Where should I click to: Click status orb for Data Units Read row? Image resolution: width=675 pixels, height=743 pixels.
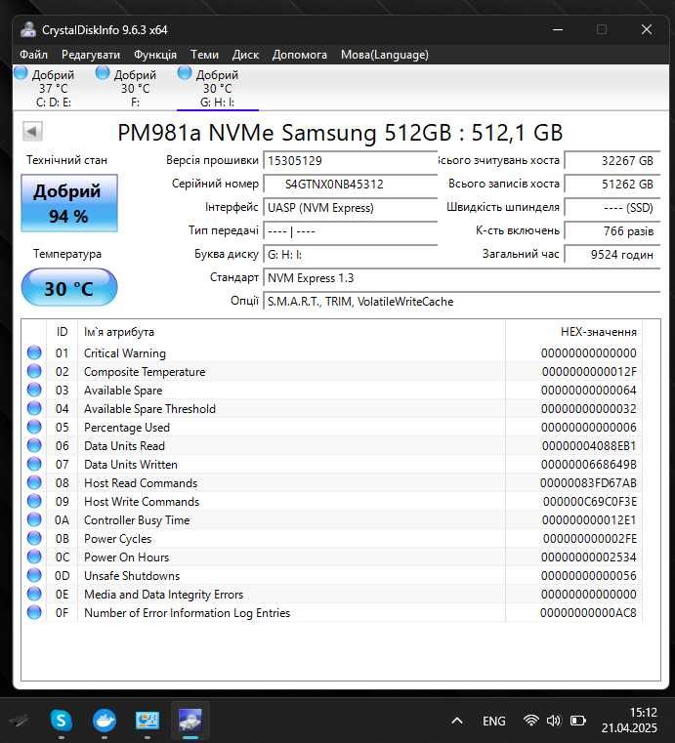pyautogui.click(x=34, y=445)
